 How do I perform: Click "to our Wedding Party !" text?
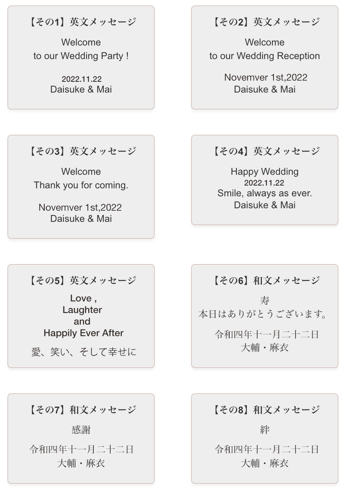(x=81, y=56)
